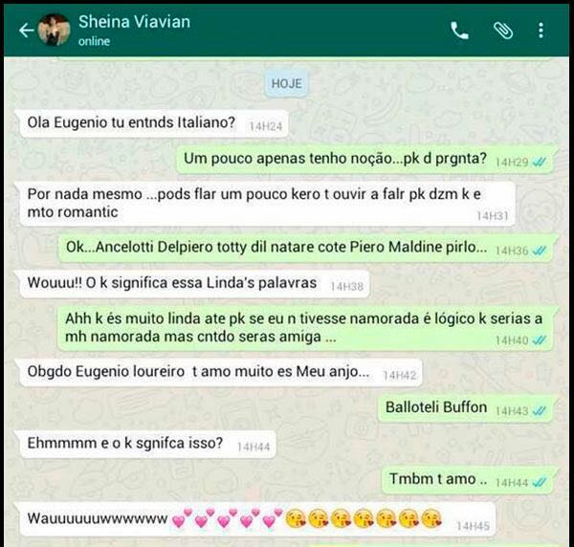Tap read checkmarks on 'Um pouco apenas' message
This screenshot has height=547, width=574.
click(539, 162)
